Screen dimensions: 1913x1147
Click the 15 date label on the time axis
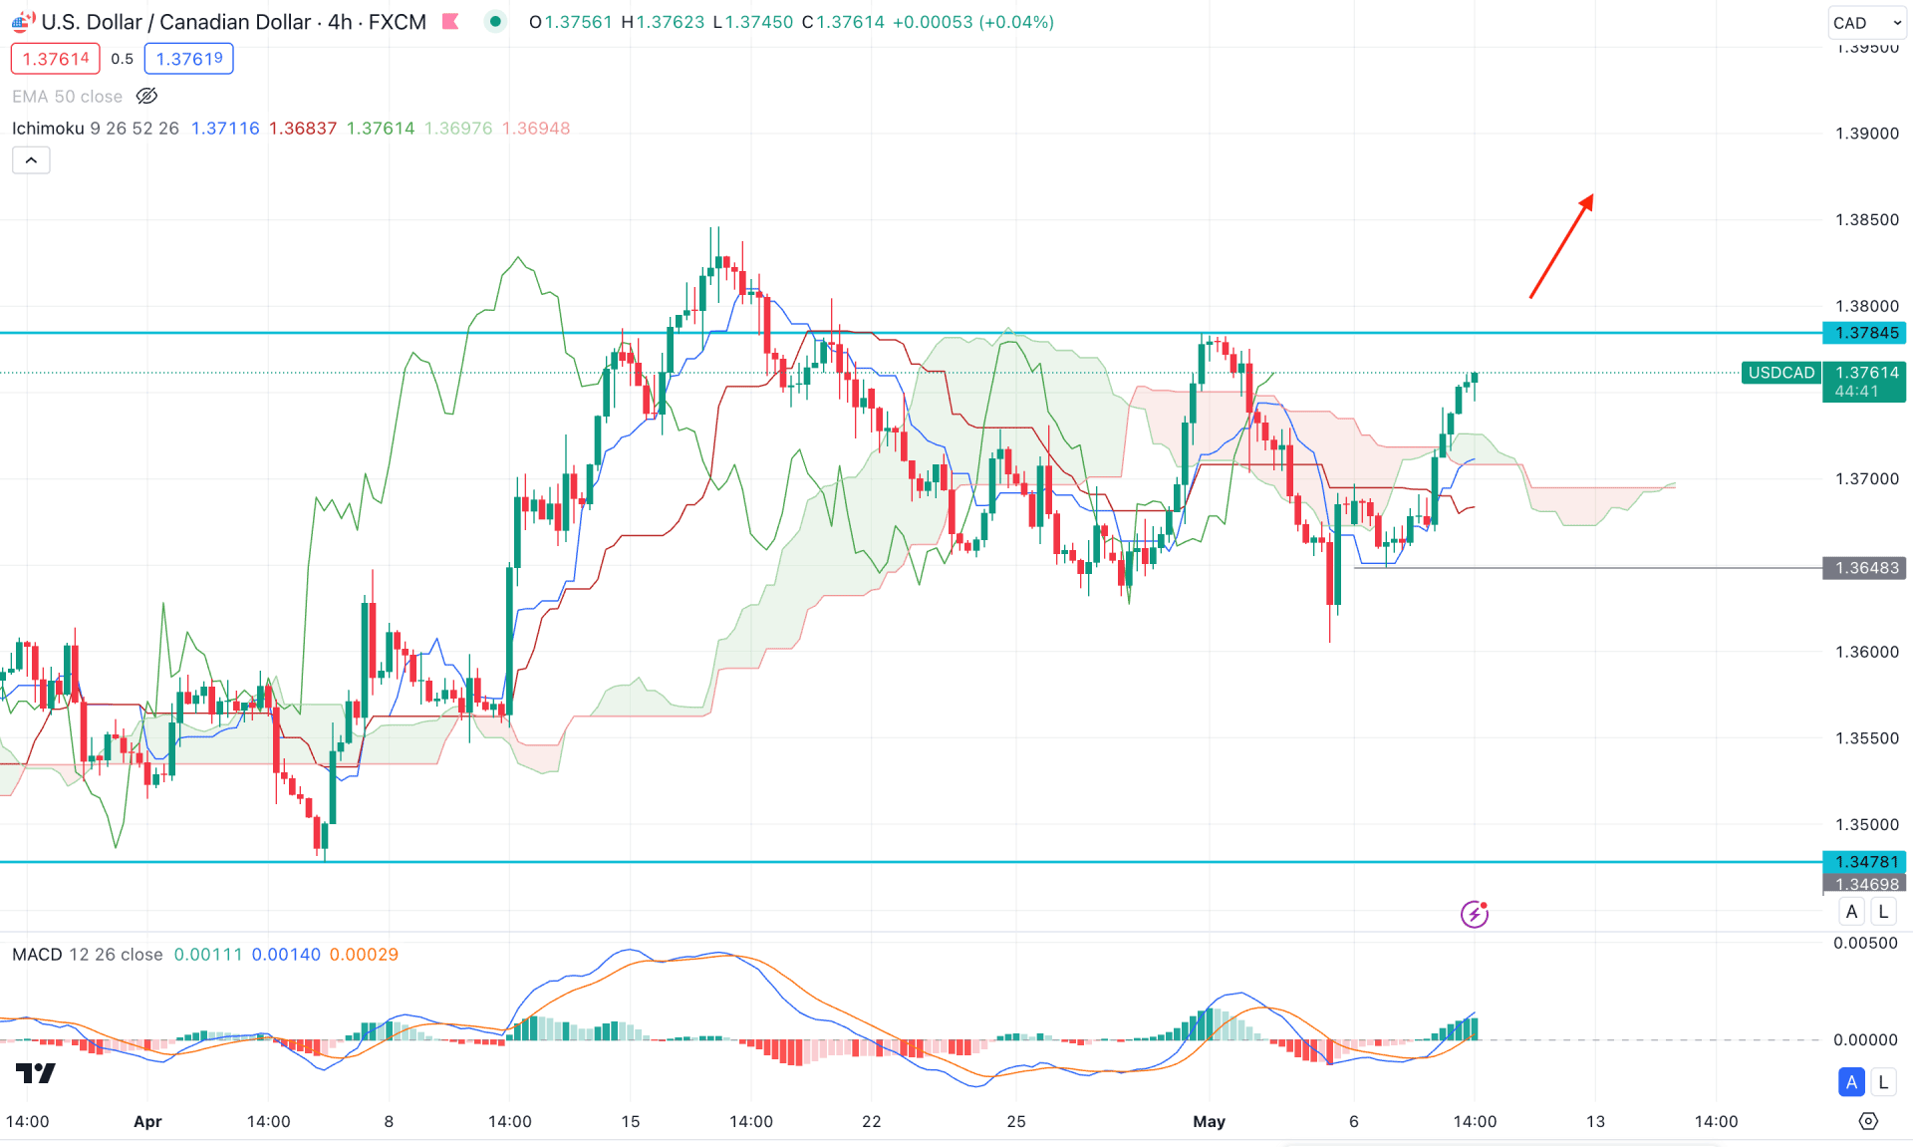(x=631, y=1121)
